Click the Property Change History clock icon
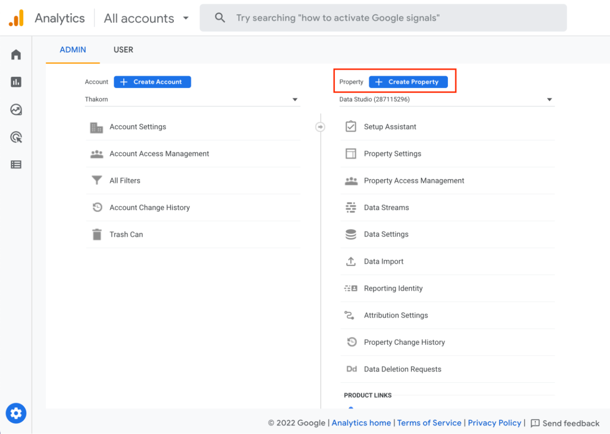Viewport: 610px width, 434px height. click(x=351, y=342)
